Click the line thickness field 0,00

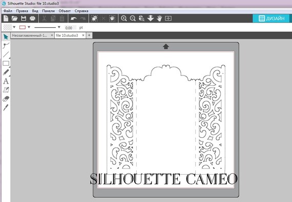pyautogui.click(x=70, y=28)
